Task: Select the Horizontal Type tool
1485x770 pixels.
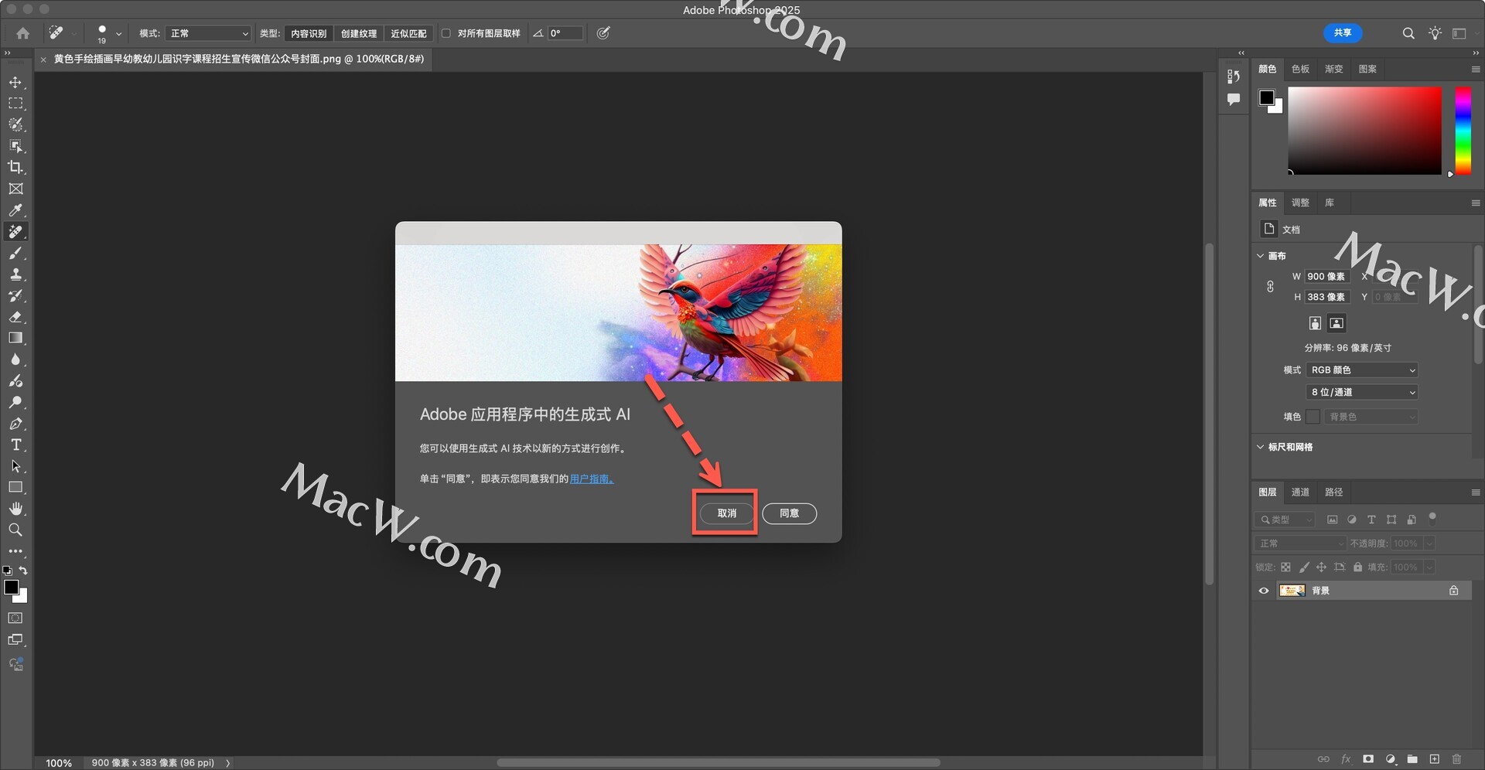Action: pyautogui.click(x=15, y=445)
